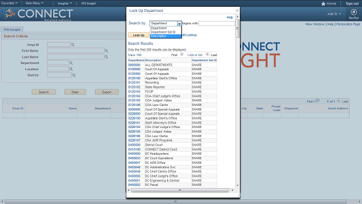362x204 pixels.
Task: Open the POI Insight breadcrumb
Action: click(88, 3)
